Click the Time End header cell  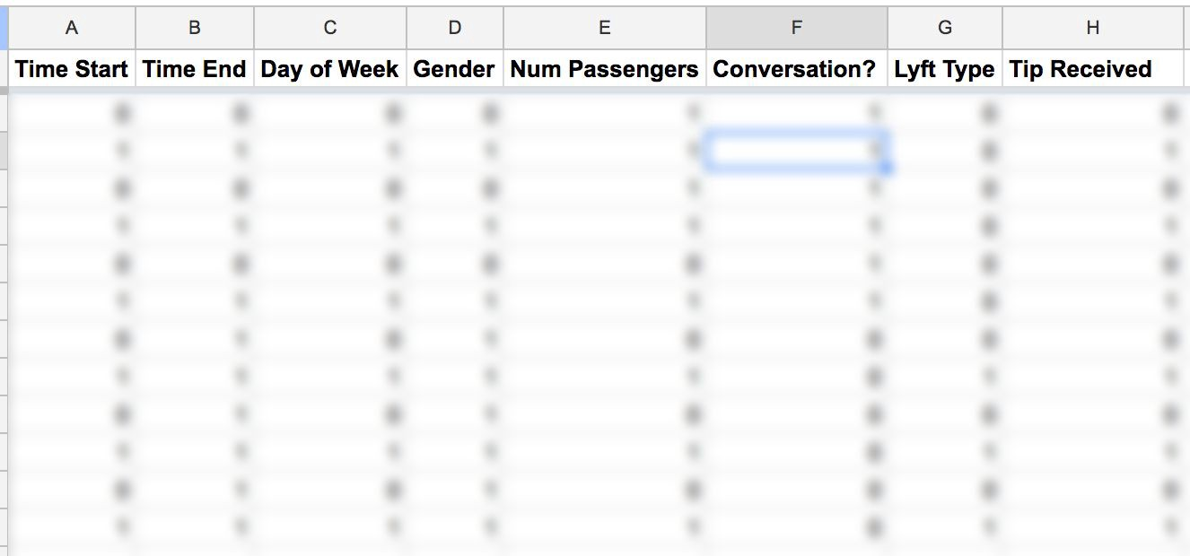click(195, 69)
